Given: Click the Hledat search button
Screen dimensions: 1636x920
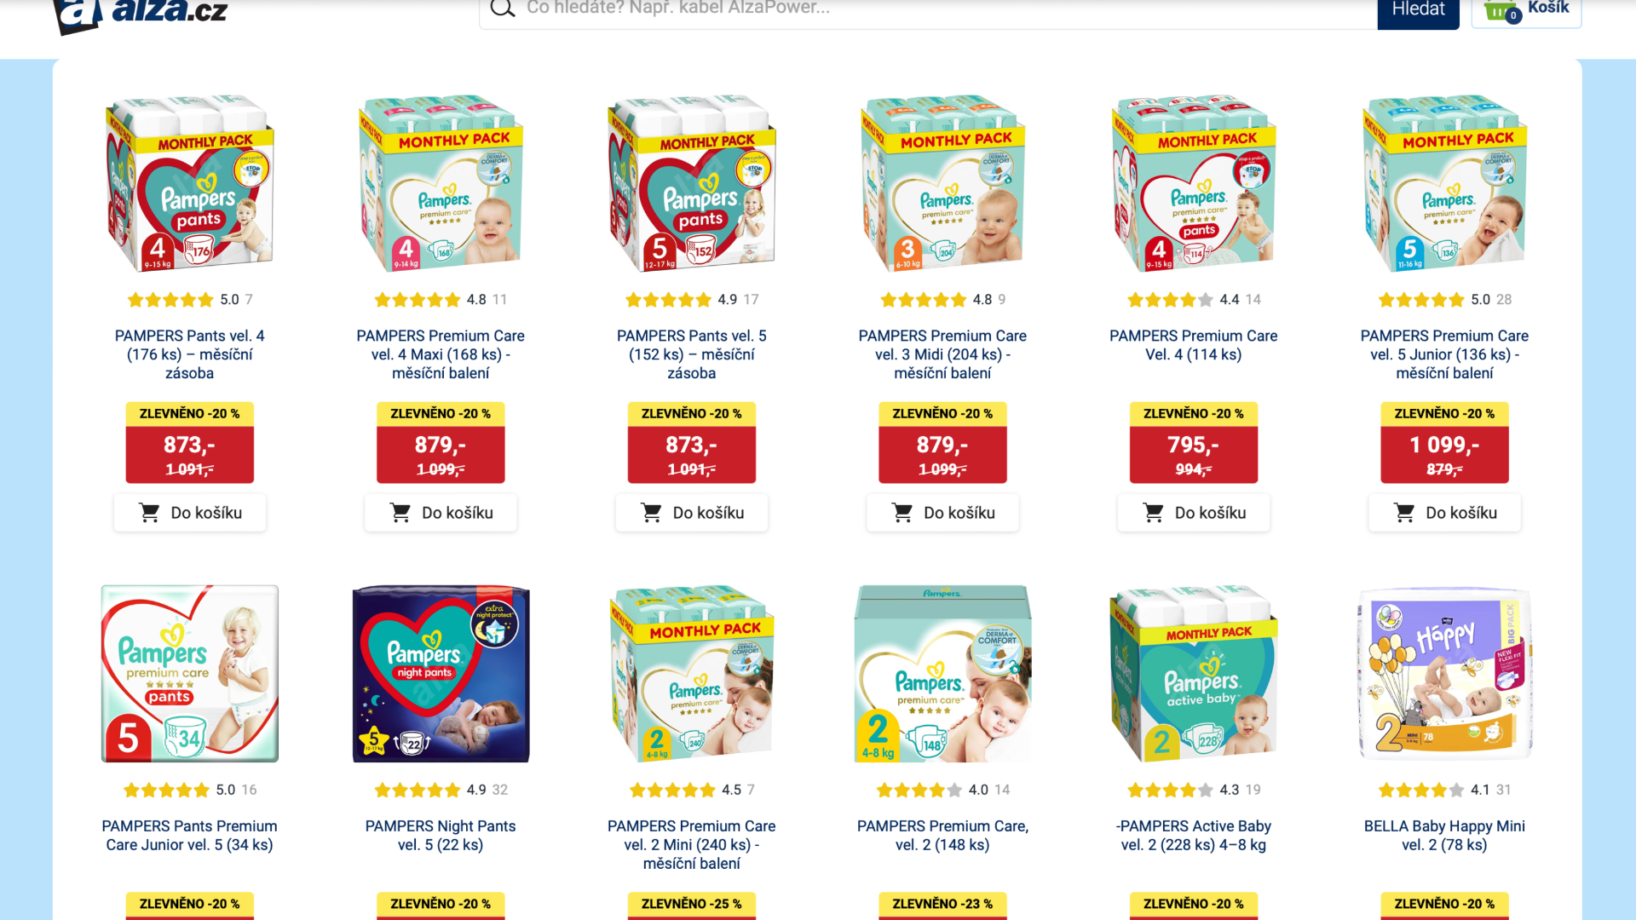Looking at the screenshot, I should (x=1418, y=10).
